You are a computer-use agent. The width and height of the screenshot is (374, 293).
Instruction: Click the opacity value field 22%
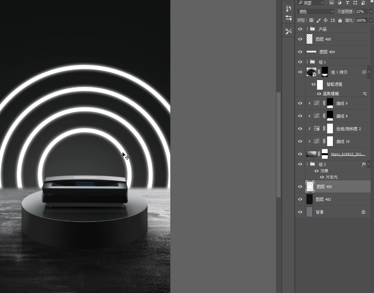coord(362,12)
